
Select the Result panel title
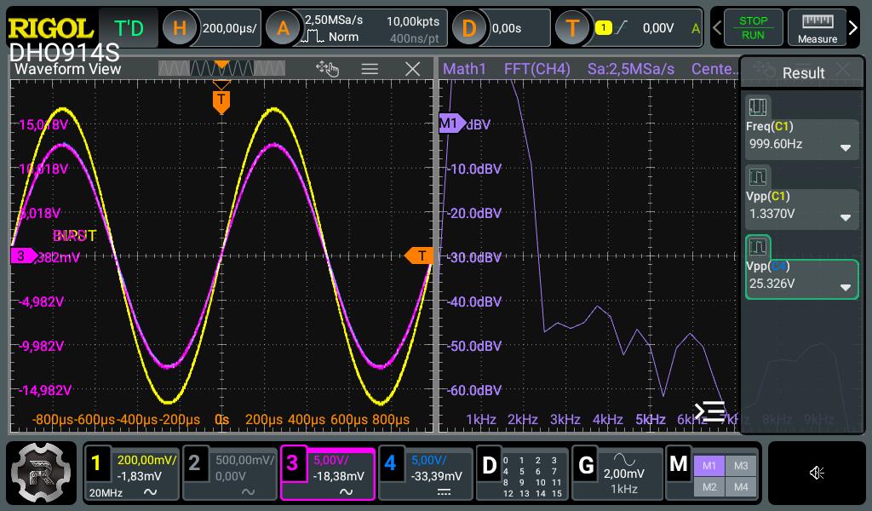(803, 73)
